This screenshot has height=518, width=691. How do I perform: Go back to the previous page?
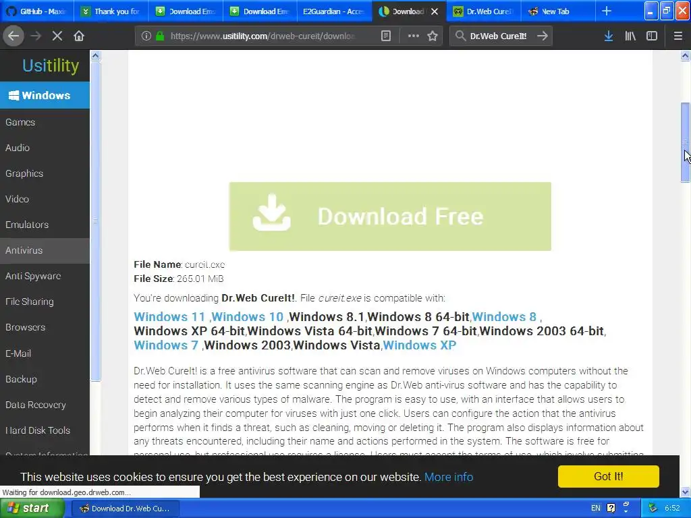pos(13,36)
